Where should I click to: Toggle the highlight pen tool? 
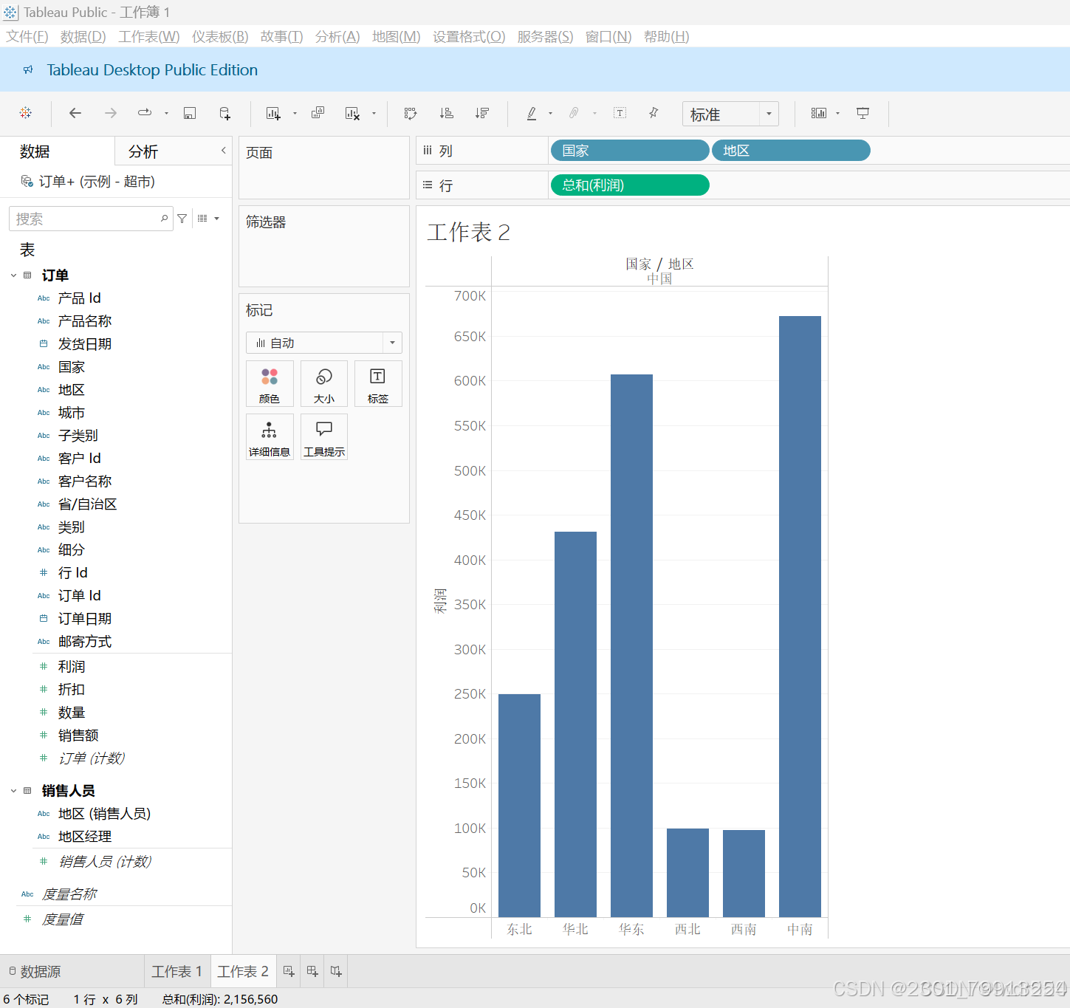pyautogui.click(x=531, y=113)
